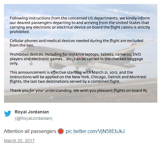Click the 'Prohibited devices' paragraph in image
Viewport: 161px width, 147px height.
coord(76,59)
